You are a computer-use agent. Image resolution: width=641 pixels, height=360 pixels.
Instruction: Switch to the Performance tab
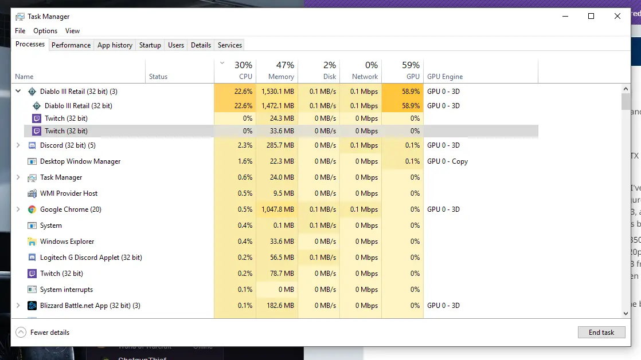(71, 45)
